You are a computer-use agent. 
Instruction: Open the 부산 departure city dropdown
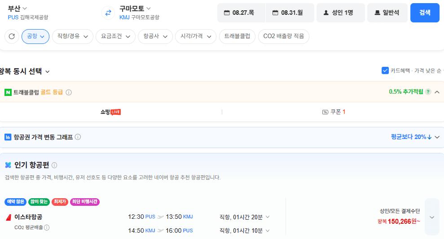[x=17, y=9]
